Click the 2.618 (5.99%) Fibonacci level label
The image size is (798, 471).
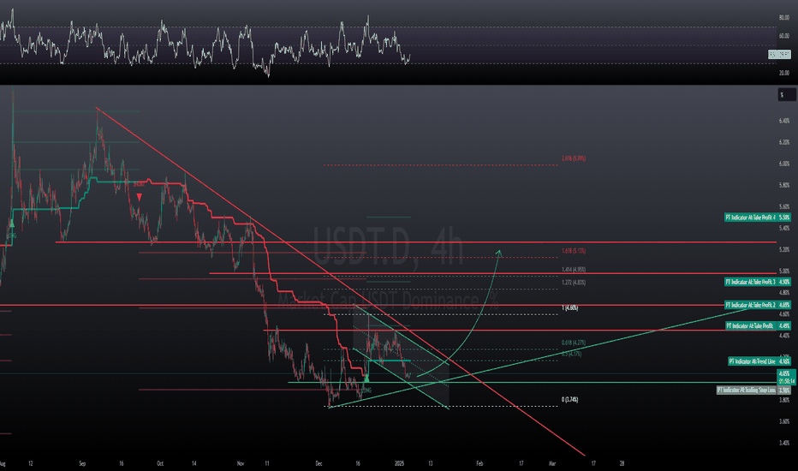574,158
